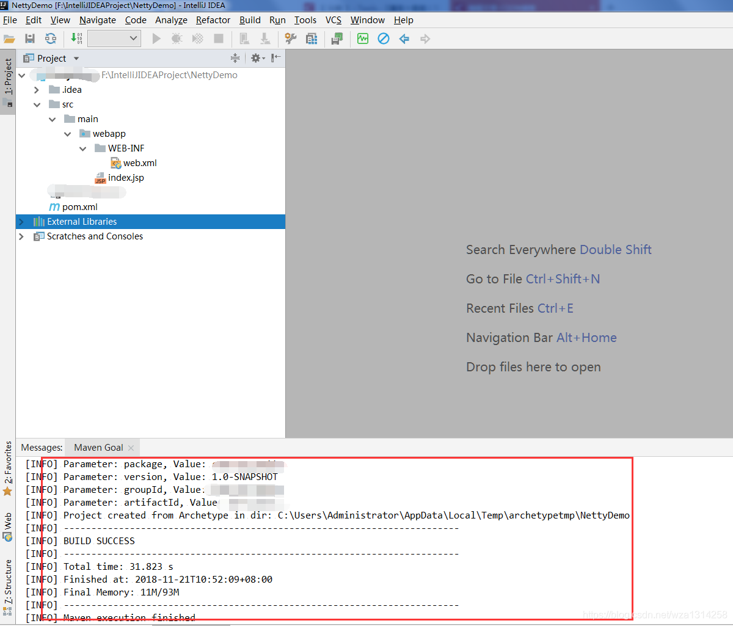The image size is (733, 626).
Task: Collapse the webapp folder
Action: point(67,133)
